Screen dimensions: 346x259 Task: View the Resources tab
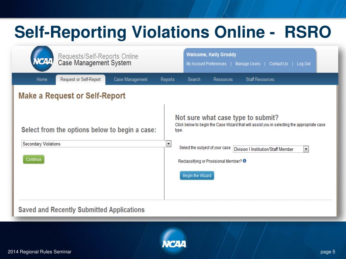[223, 79]
